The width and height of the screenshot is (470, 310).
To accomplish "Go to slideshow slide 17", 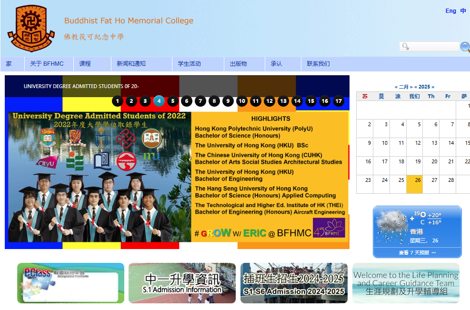I will click(339, 101).
